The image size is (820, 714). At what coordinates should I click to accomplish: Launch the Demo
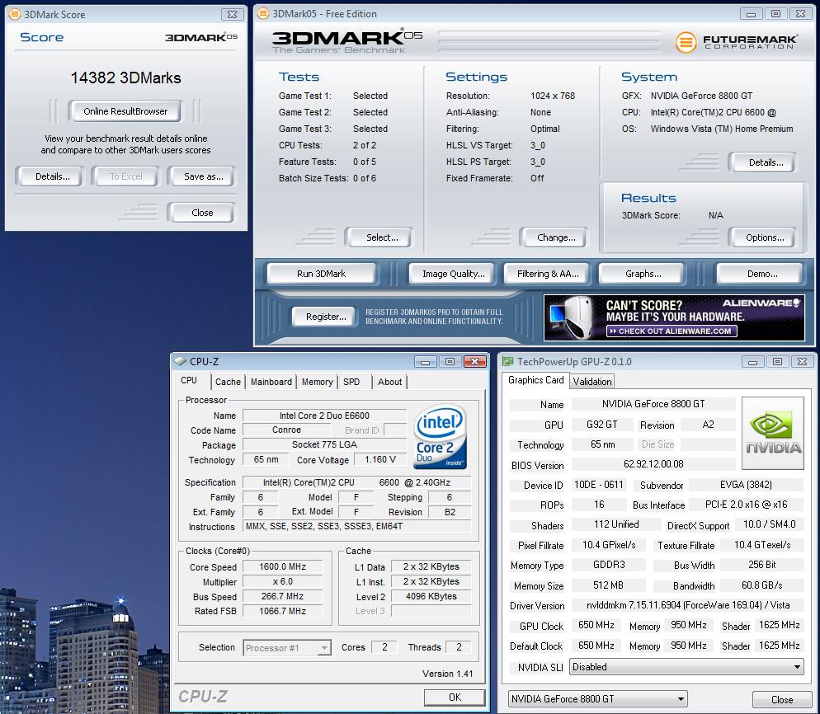(761, 274)
